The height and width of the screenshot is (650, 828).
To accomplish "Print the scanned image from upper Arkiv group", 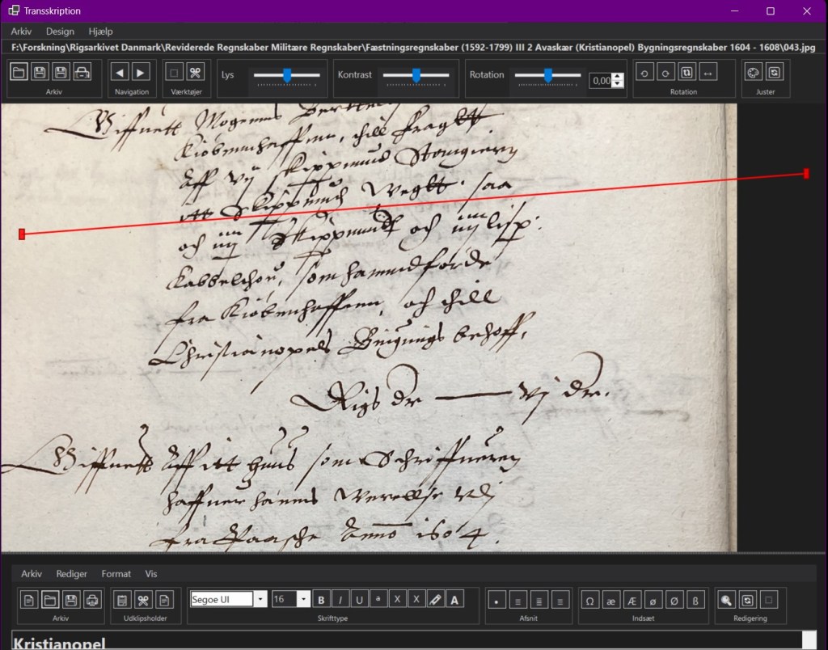I will tap(82, 73).
